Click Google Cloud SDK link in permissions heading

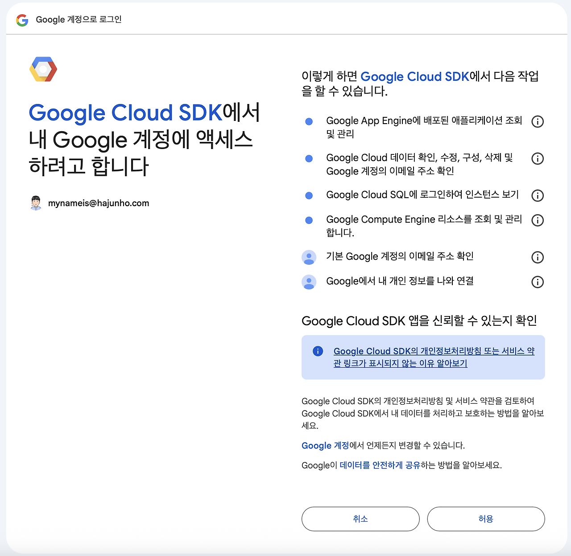point(415,77)
